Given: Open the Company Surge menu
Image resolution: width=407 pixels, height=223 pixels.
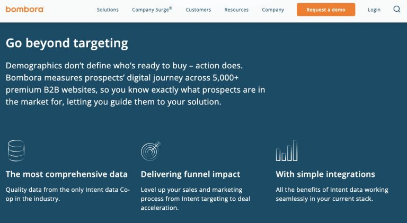Looking at the screenshot, I should [x=152, y=10].
